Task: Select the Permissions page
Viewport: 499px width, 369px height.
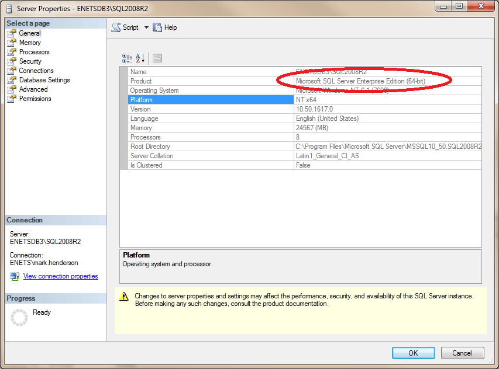Action: point(35,99)
